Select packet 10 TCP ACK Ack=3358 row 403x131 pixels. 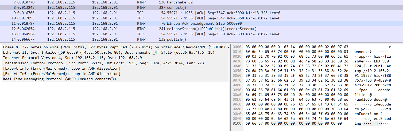click(x=201, y=18)
